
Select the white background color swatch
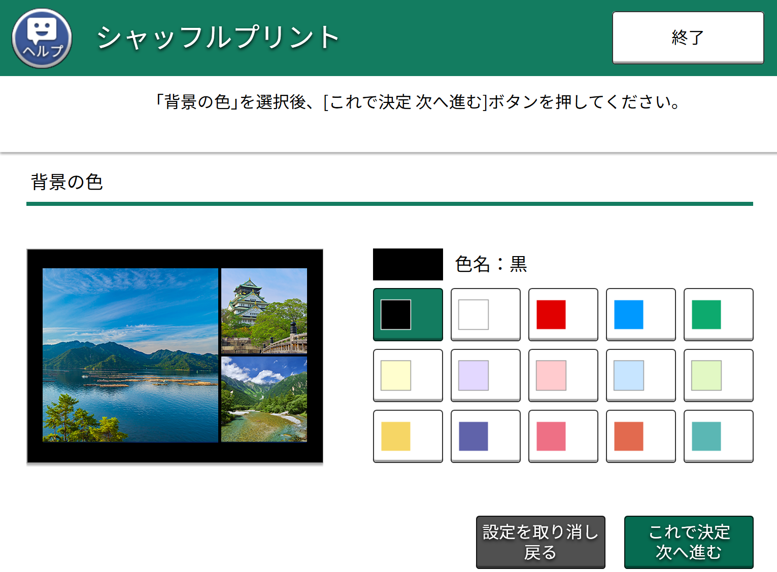pos(485,314)
